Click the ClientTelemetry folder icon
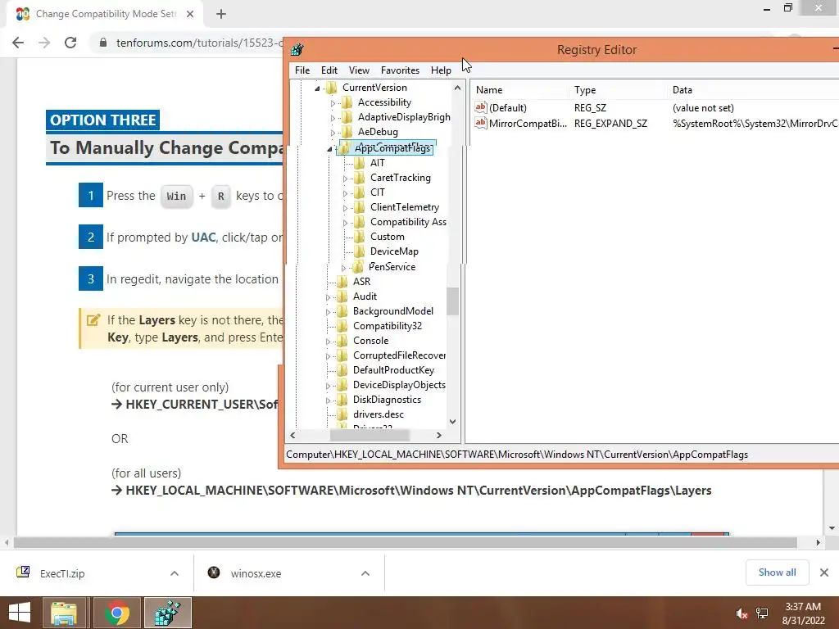 360,207
